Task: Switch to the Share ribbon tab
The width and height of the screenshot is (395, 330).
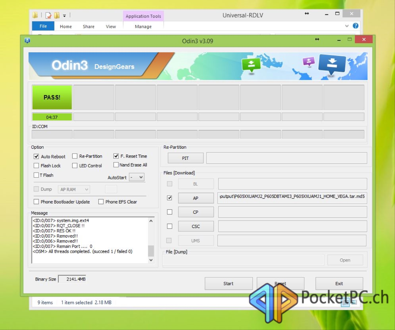Action: [x=88, y=26]
